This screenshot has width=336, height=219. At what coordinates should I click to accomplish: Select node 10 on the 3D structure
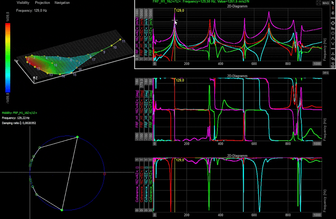tap(112, 45)
